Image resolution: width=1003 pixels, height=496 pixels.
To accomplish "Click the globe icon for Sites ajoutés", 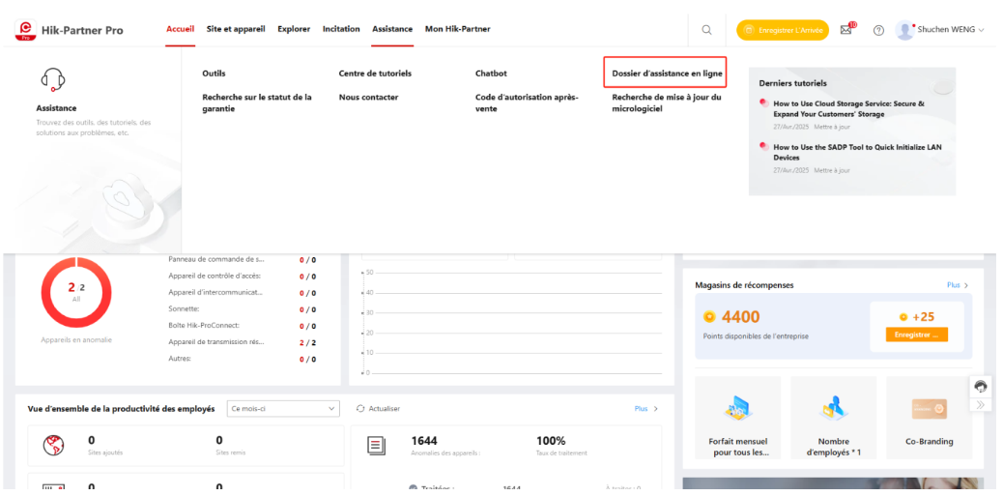I will [53, 445].
